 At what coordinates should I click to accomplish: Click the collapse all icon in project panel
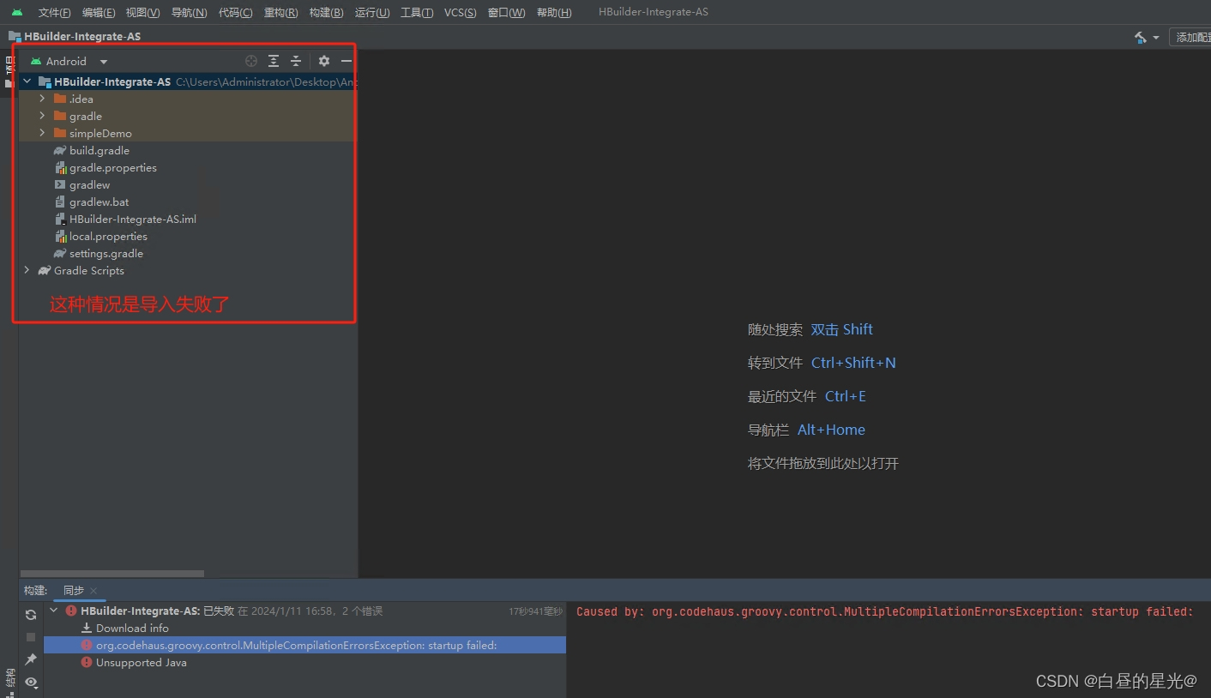pyautogui.click(x=296, y=61)
